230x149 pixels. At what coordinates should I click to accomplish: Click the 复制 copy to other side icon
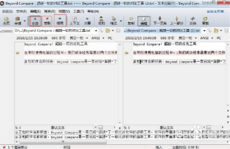point(131,21)
